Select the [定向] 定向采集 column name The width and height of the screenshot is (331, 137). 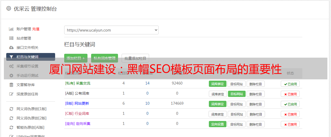pos(78,124)
